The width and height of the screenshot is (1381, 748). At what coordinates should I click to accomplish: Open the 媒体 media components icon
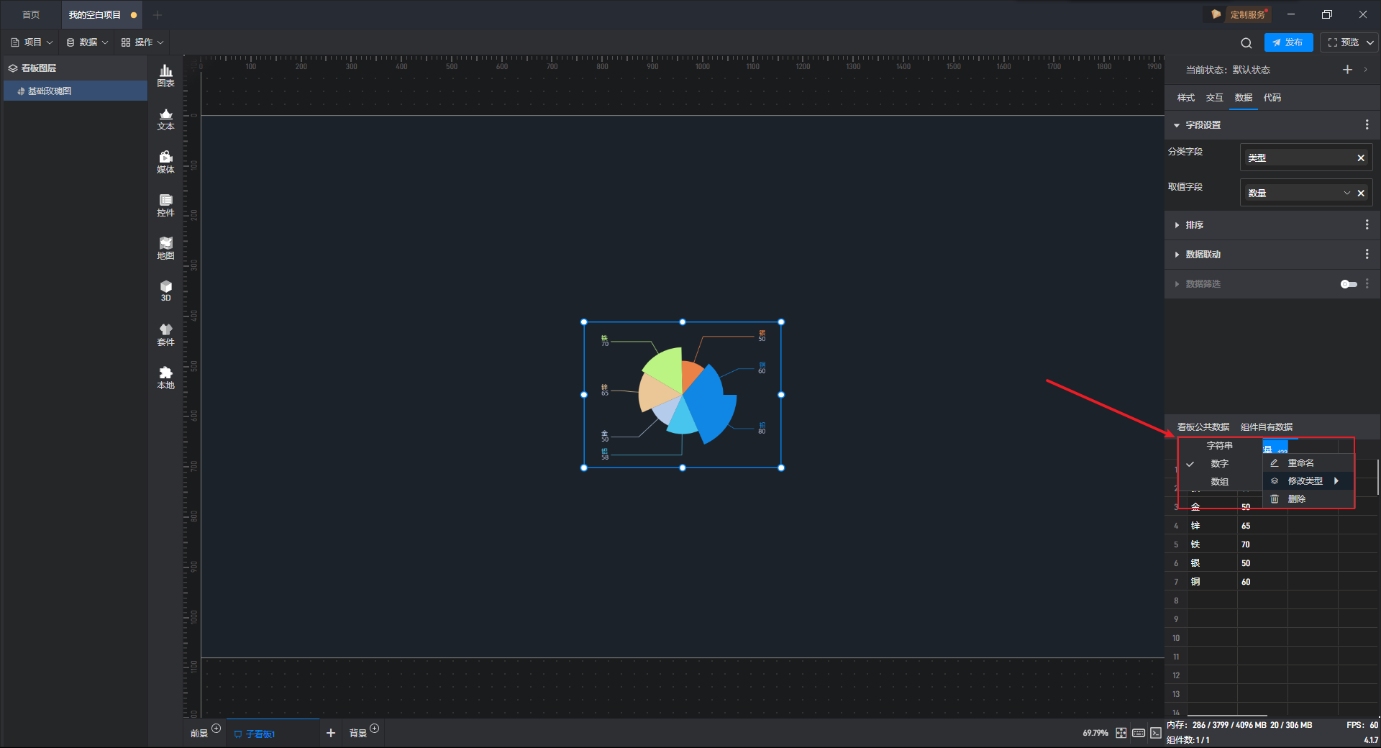click(x=165, y=161)
